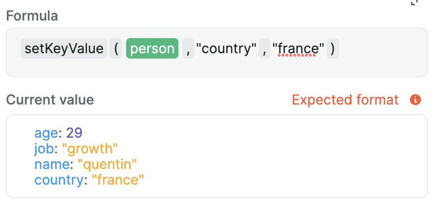Click the Current value section label

point(50,100)
